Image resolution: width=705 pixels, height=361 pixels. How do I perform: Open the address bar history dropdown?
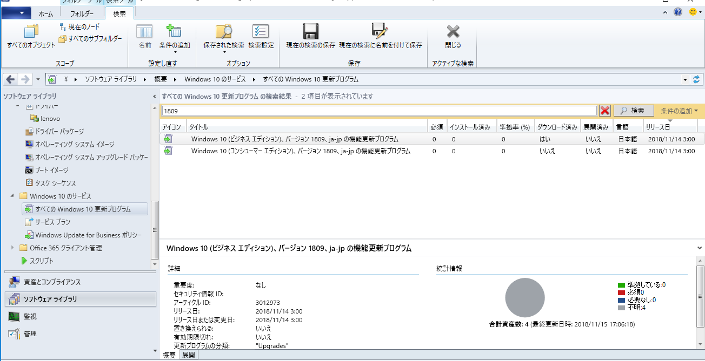coord(685,79)
